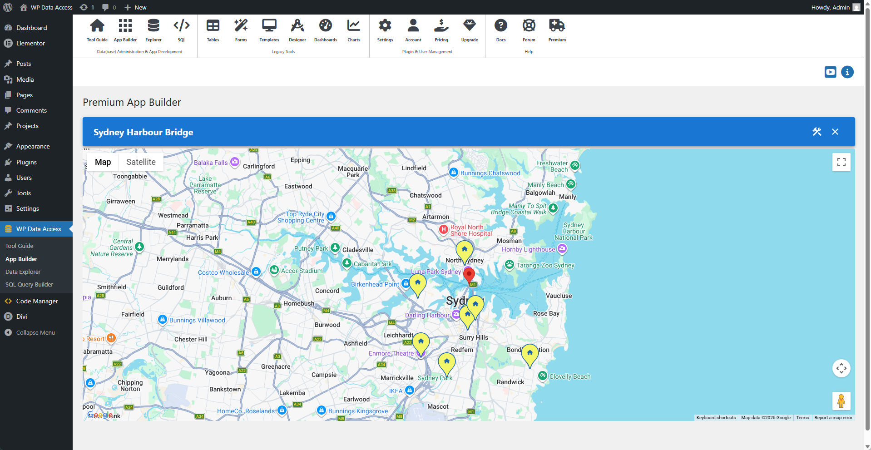Open the Plugins sidebar menu
Image resolution: width=871 pixels, height=450 pixels.
click(26, 162)
